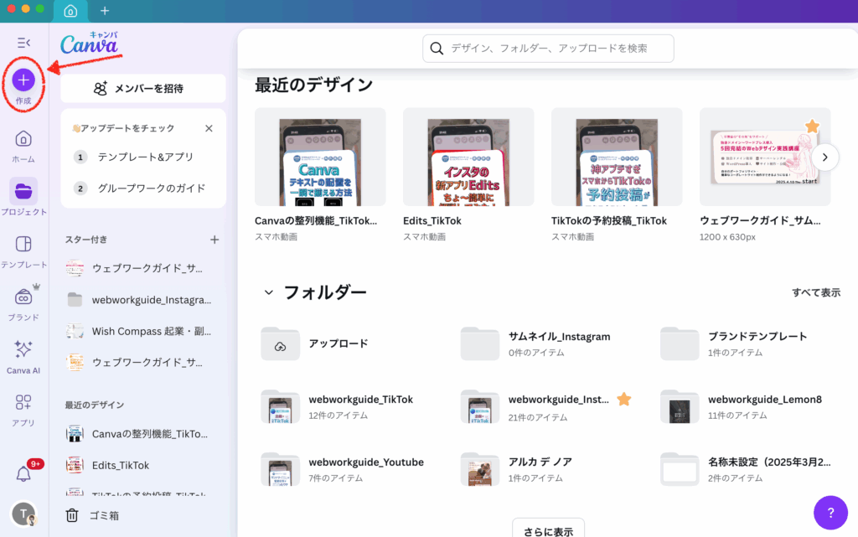Unstar the webworkguide_Inst... folder
Image resolution: width=858 pixels, height=537 pixels.
pyautogui.click(x=623, y=400)
